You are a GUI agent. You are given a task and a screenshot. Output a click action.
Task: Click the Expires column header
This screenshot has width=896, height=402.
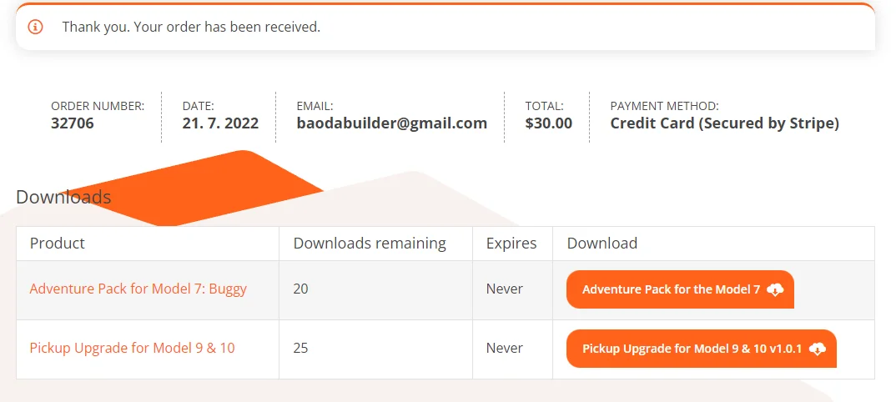[x=511, y=244]
